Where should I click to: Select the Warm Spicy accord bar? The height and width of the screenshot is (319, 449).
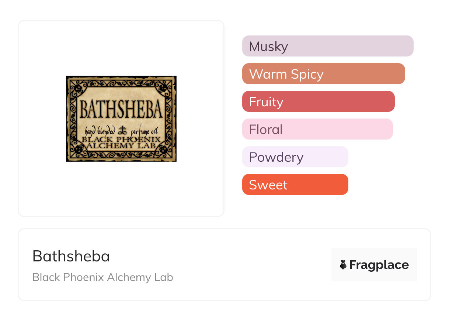323,74
